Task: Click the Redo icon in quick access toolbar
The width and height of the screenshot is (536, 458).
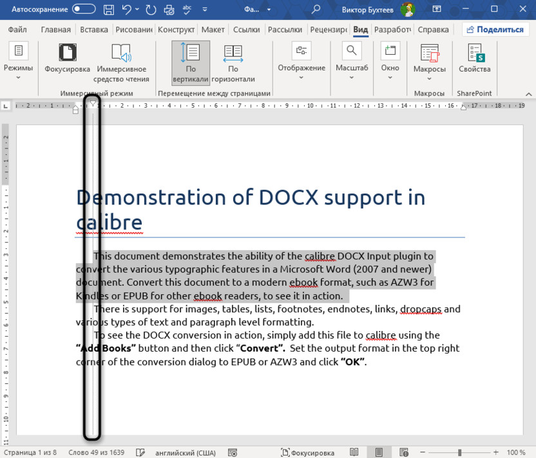Action: pyautogui.click(x=151, y=9)
